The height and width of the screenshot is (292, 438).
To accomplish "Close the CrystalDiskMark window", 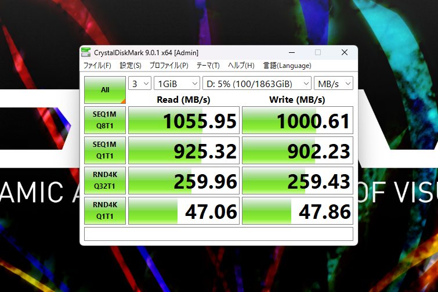I will coord(345,52).
